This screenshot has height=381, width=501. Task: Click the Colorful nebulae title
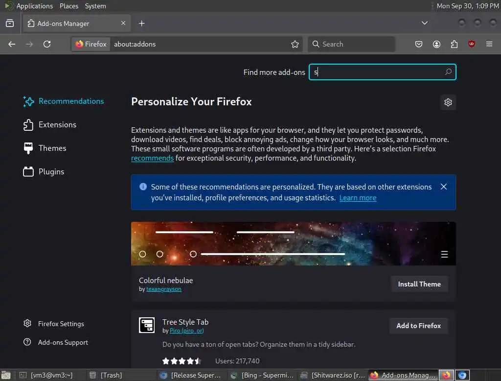point(166,281)
